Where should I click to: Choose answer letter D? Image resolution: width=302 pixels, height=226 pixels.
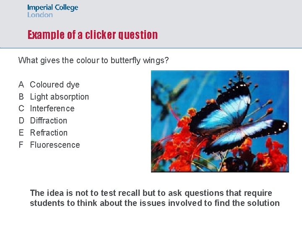tap(21, 121)
